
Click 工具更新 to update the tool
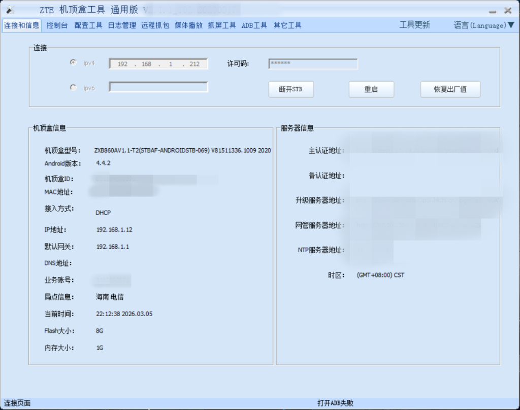pos(414,25)
